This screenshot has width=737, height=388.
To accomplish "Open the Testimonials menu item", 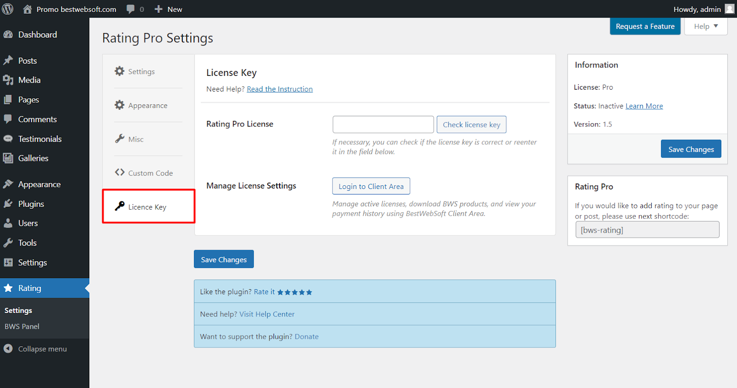I will (40, 139).
